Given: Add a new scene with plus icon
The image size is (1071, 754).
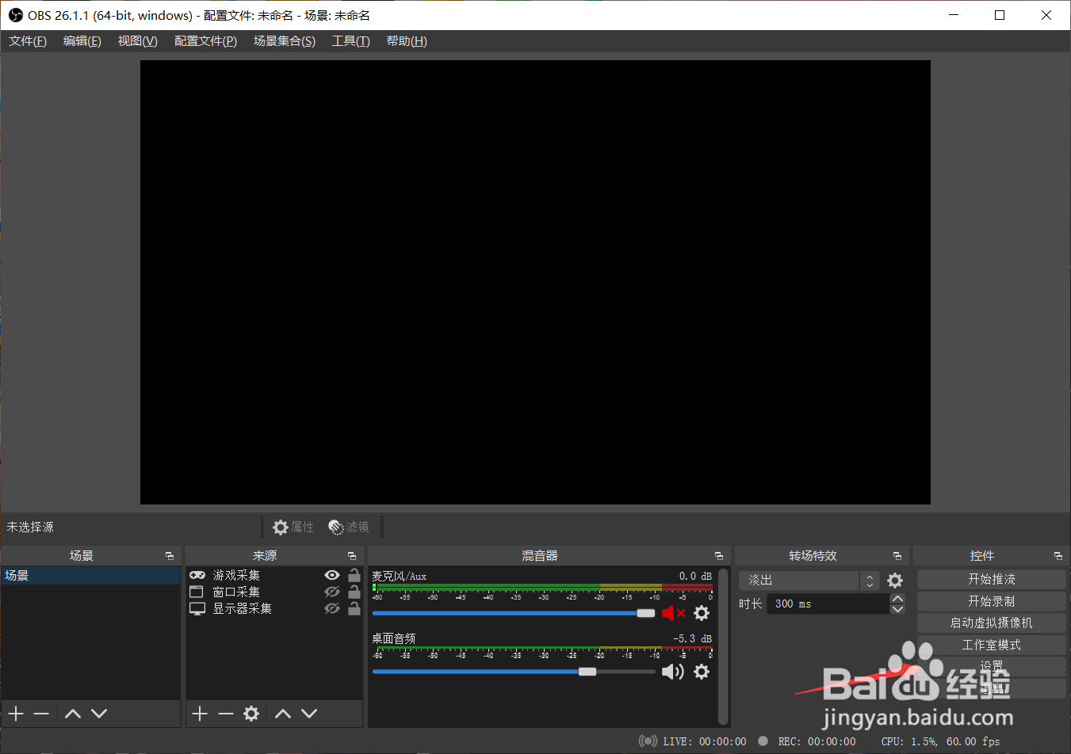Looking at the screenshot, I should 16,714.
